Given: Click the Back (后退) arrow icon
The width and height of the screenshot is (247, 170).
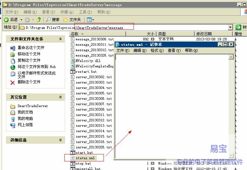Looking at the screenshot, I should click(6, 20).
